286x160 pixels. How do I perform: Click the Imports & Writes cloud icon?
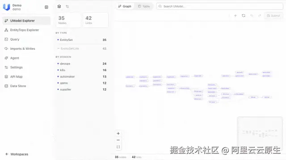pyautogui.click(x=6, y=48)
